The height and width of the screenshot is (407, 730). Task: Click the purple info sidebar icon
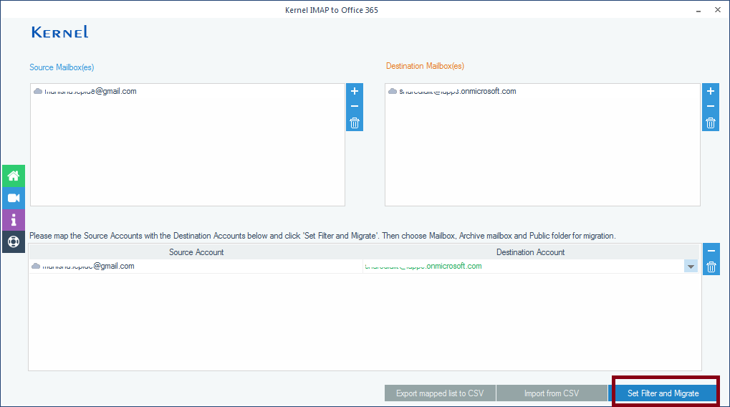13,219
